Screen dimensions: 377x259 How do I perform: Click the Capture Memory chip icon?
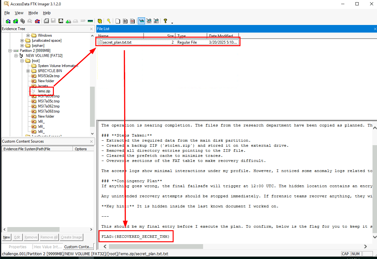[90, 21]
